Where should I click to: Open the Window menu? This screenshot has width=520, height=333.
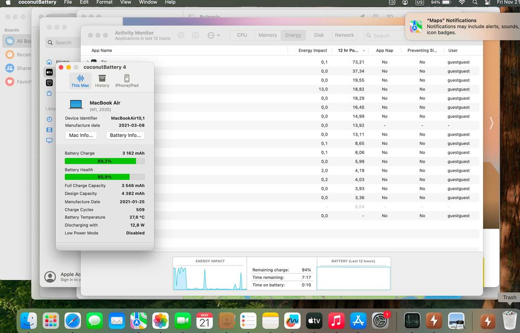coord(148,2)
